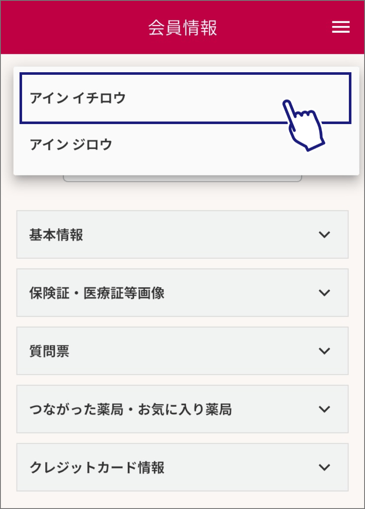Click the chevron icon beside 保険証・医療証等画像
The width and height of the screenshot is (365, 509).
pos(324,293)
